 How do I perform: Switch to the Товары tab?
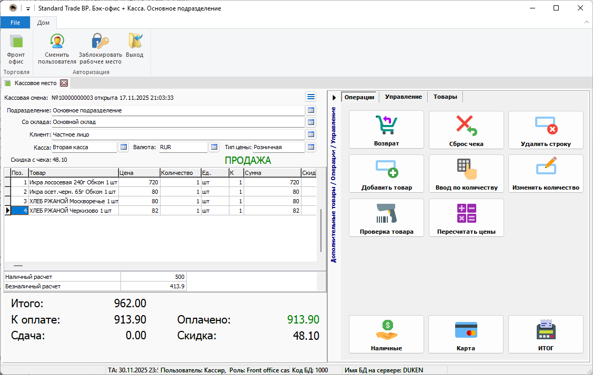pos(446,97)
